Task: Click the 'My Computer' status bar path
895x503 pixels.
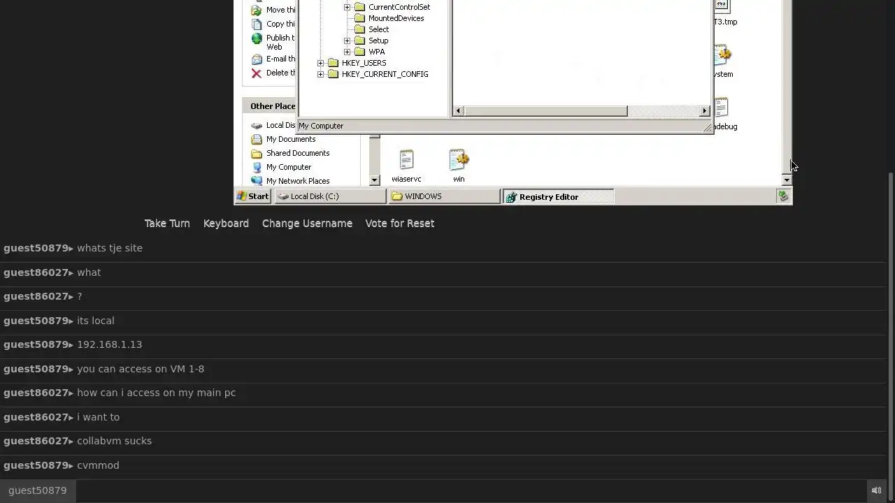Action: click(321, 126)
